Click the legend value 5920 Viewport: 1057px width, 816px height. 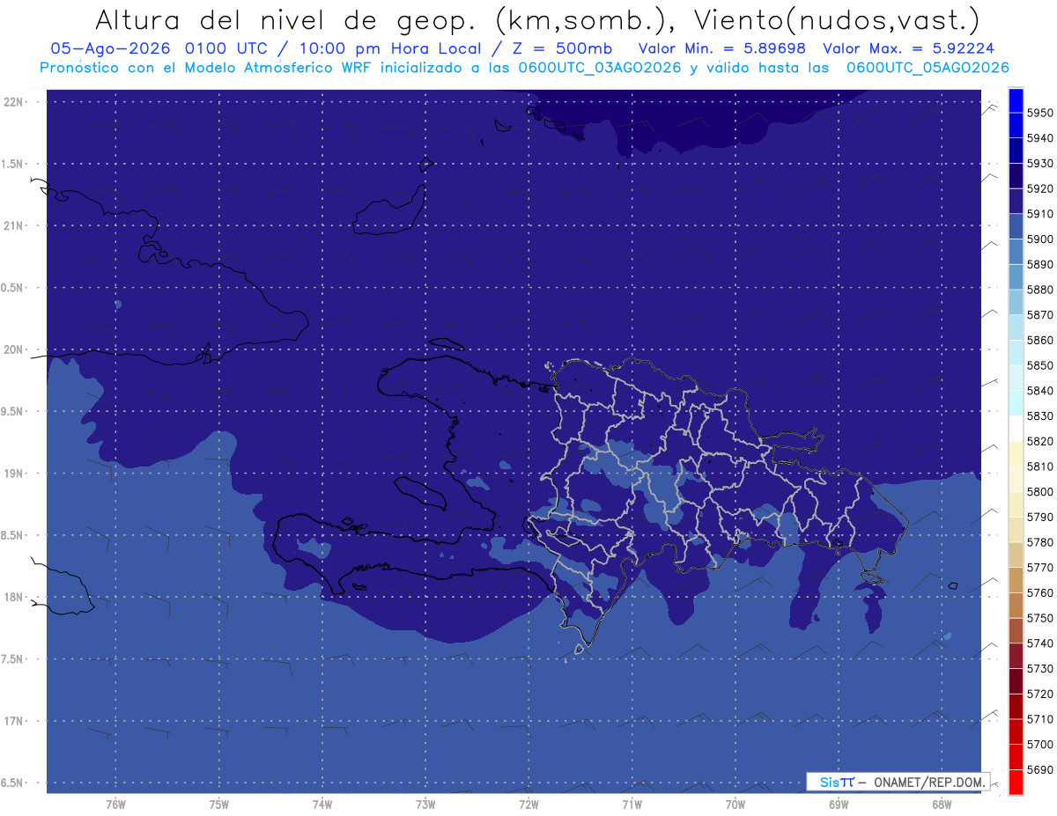[1039, 188]
